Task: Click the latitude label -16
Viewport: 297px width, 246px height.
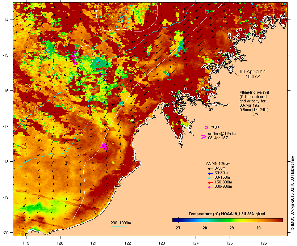Action: click(5, 91)
